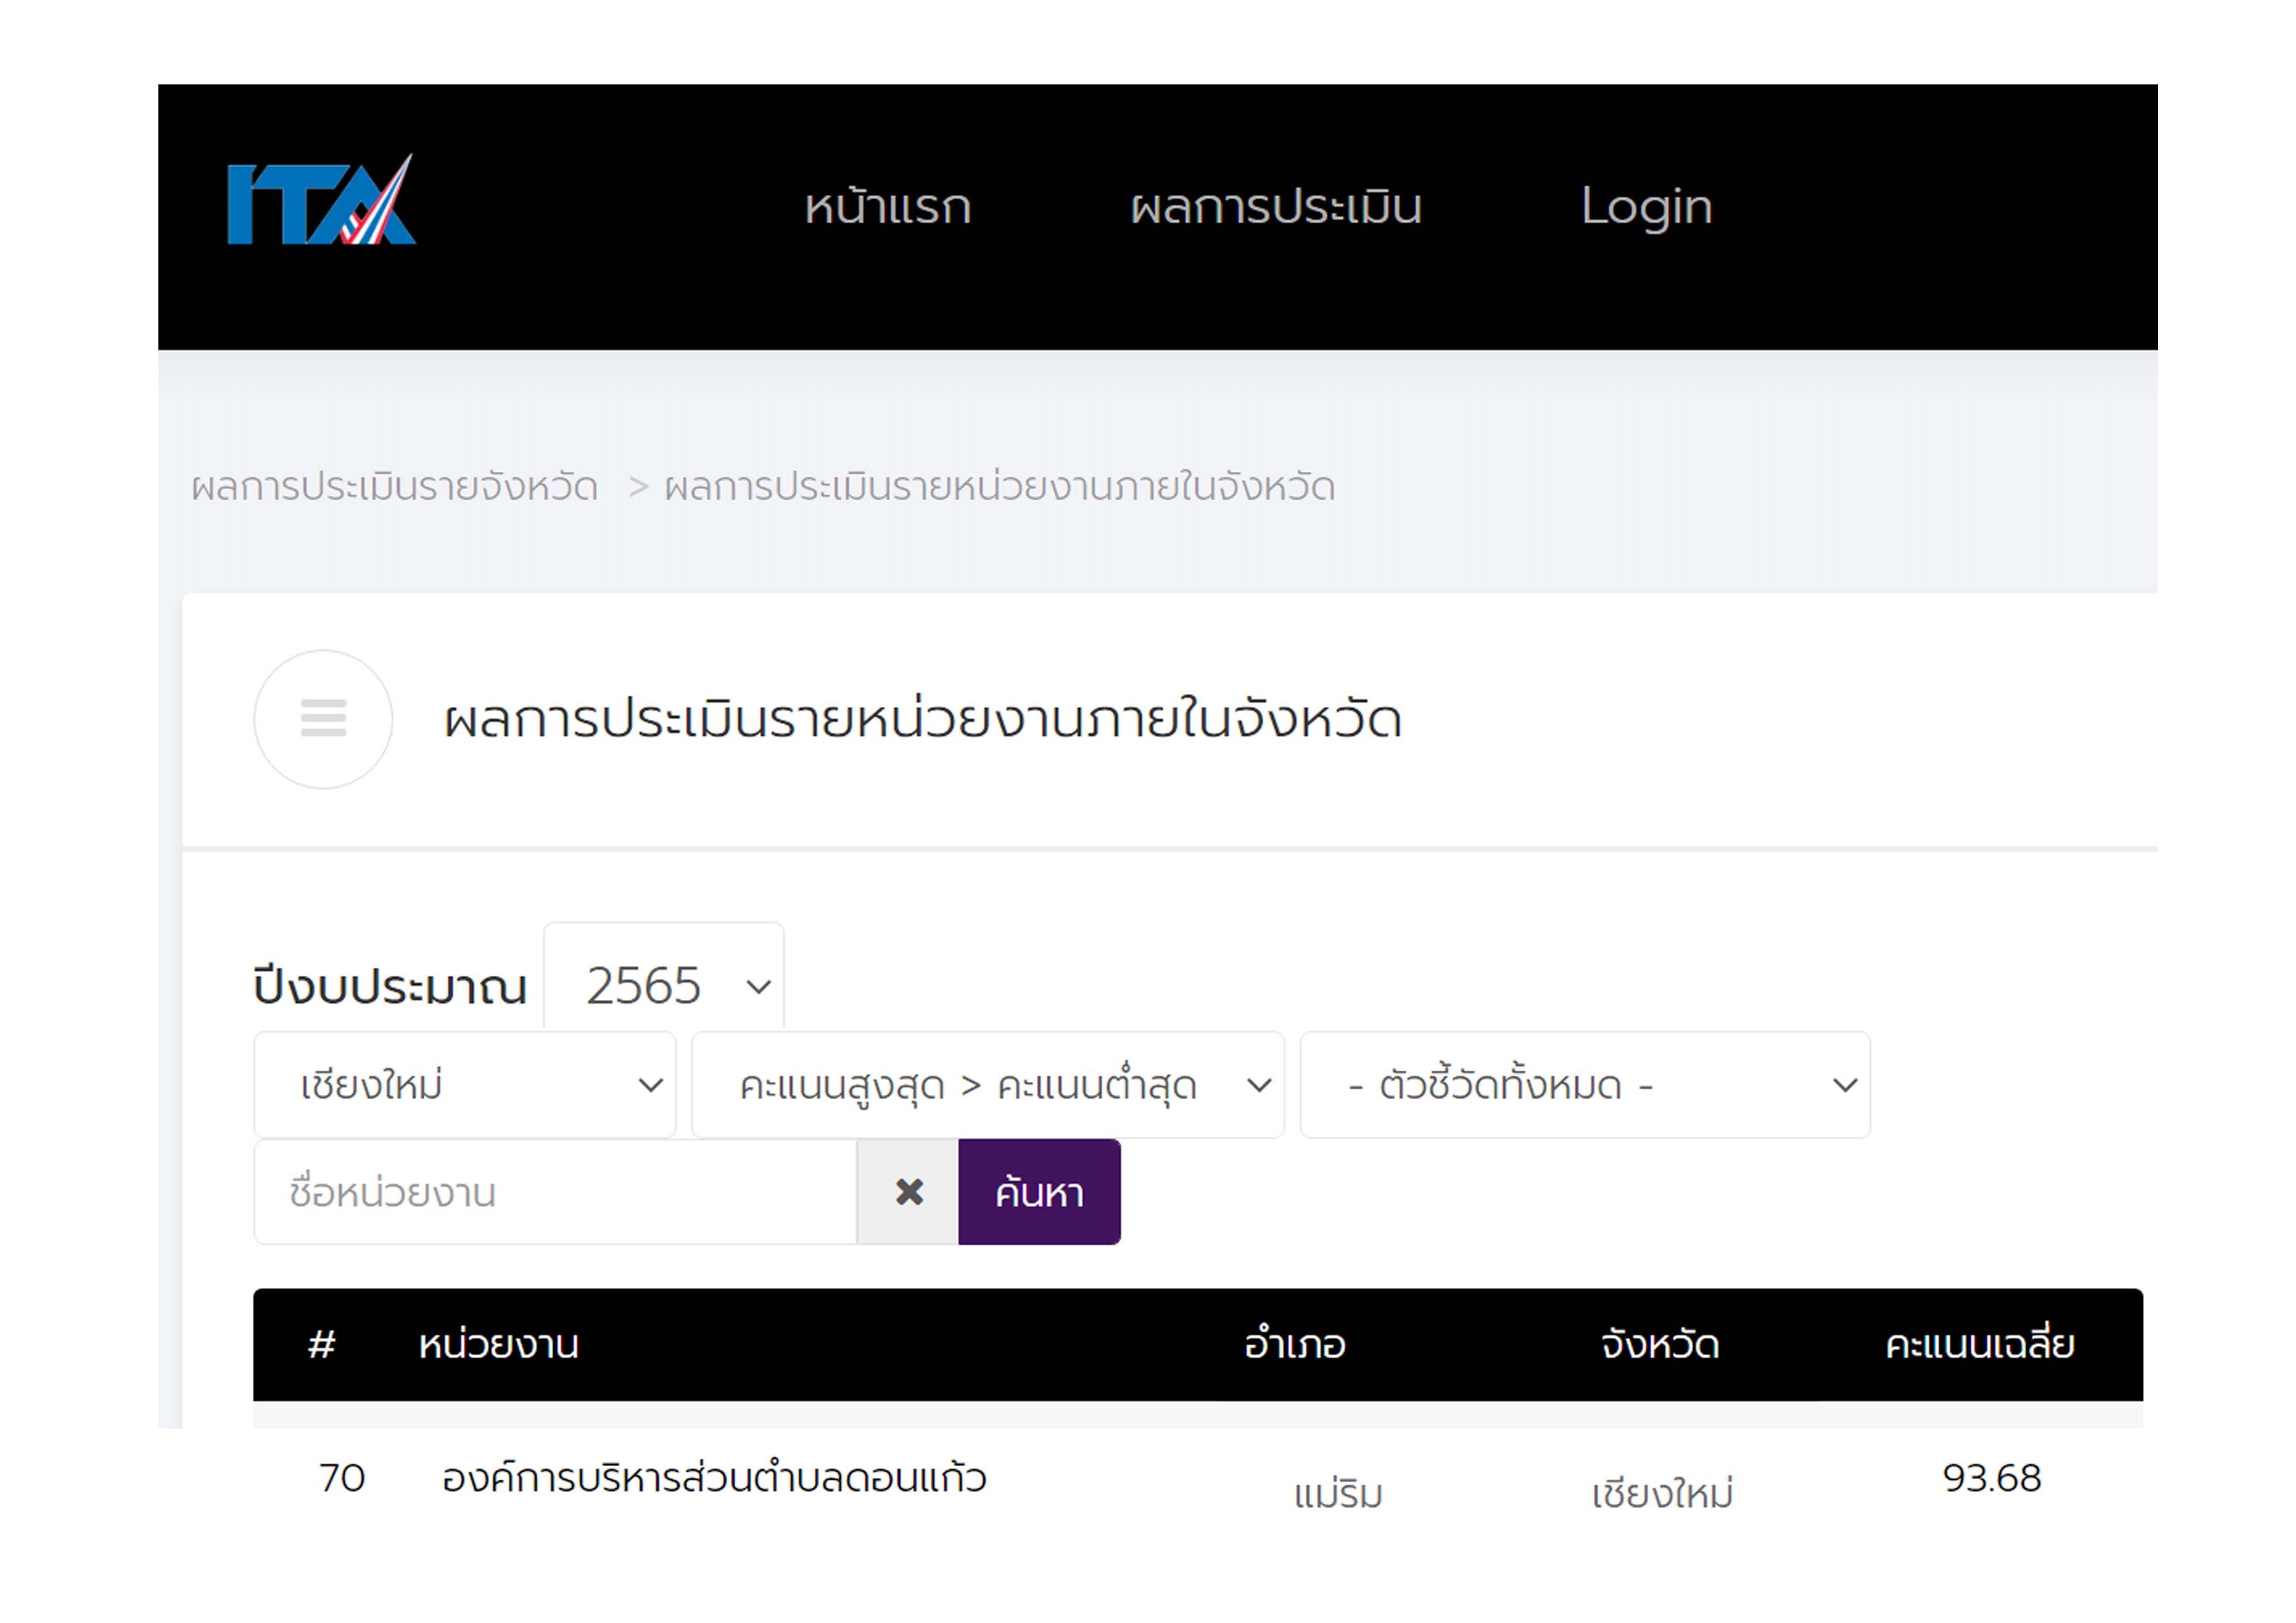
Task: Open the Login menu item
Action: (x=1646, y=207)
